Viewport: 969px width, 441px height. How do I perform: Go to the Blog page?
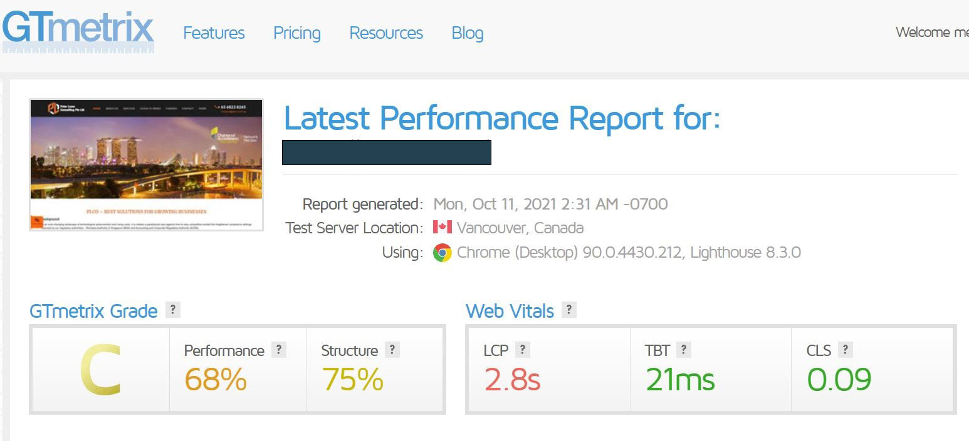[468, 33]
